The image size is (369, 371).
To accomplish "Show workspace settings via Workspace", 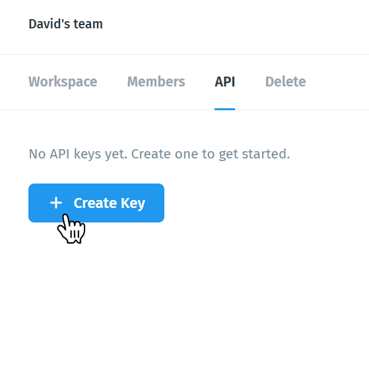I will 63,82.
